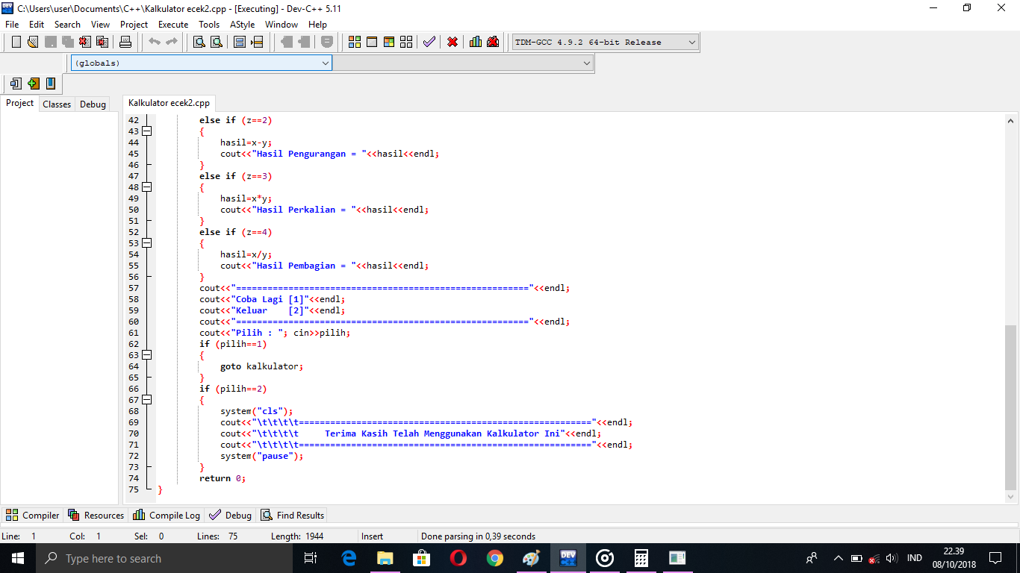The width and height of the screenshot is (1020, 573).
Task: Open the bottom Debug tab with checkmark
Action: [x=231, y=515]
